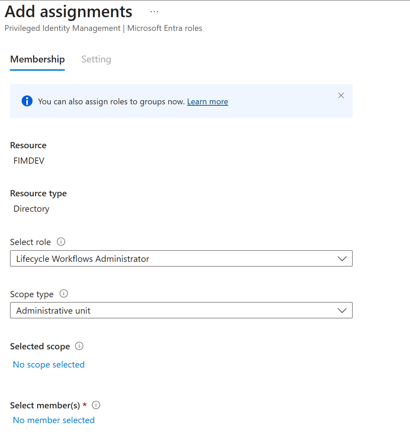
Task: Expand the Lifecycle Workflows Administrator role selector chevron
Action: (x=342, y=258)
